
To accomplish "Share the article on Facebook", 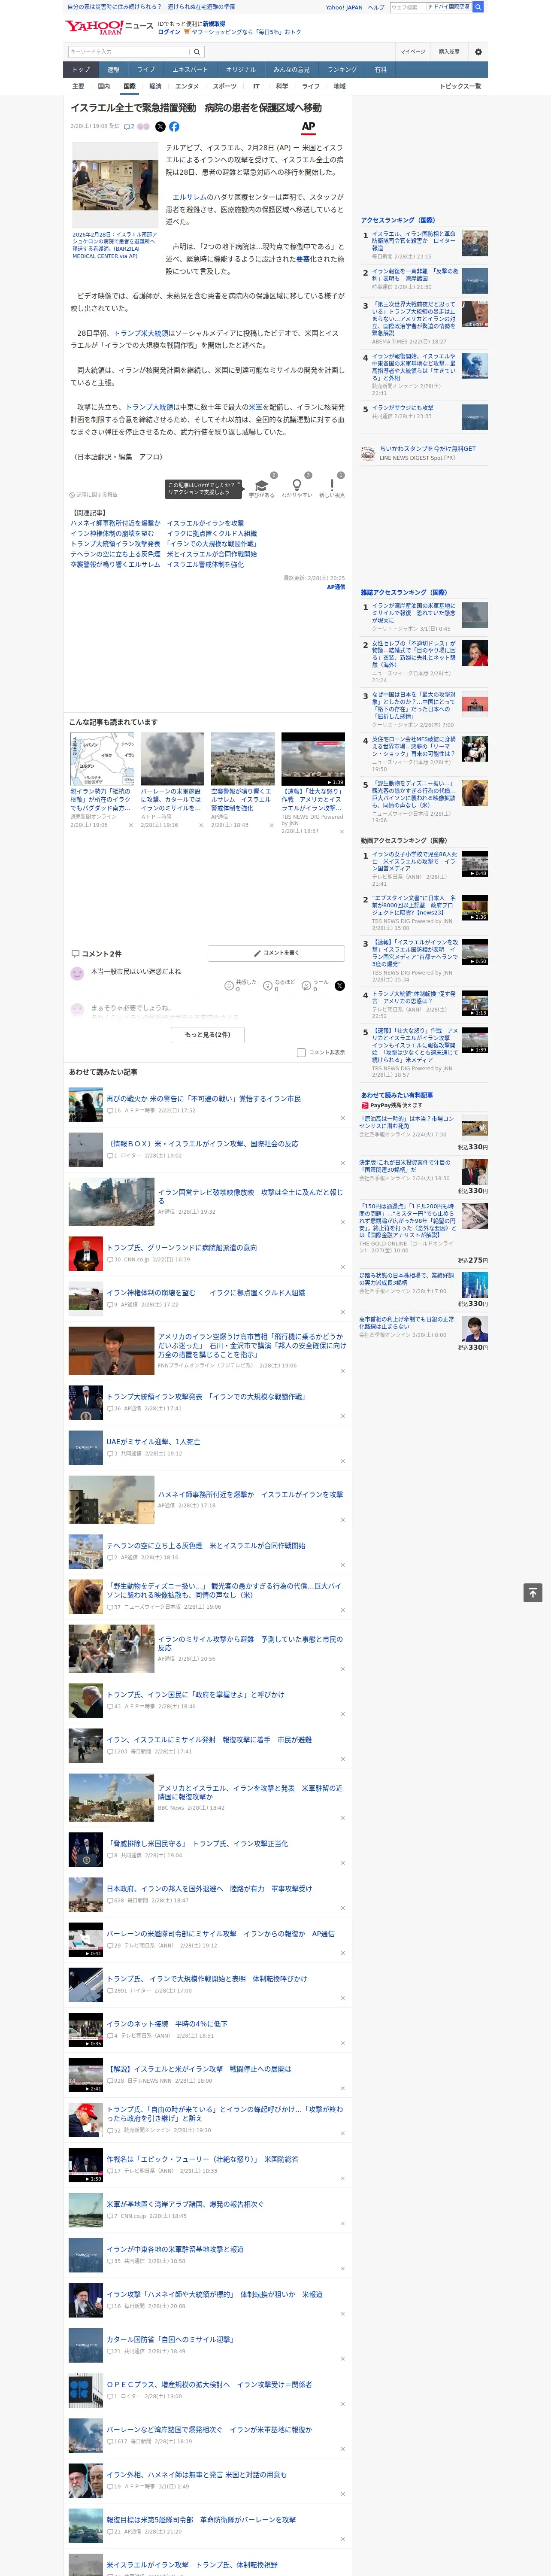I will pos(174,127).
